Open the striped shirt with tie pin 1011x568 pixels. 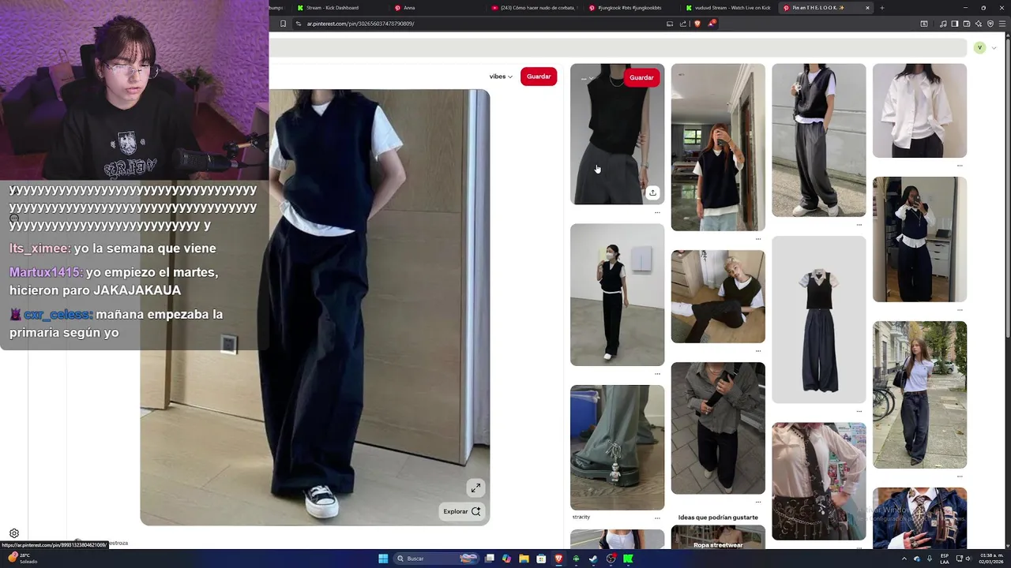pos(718,428)
